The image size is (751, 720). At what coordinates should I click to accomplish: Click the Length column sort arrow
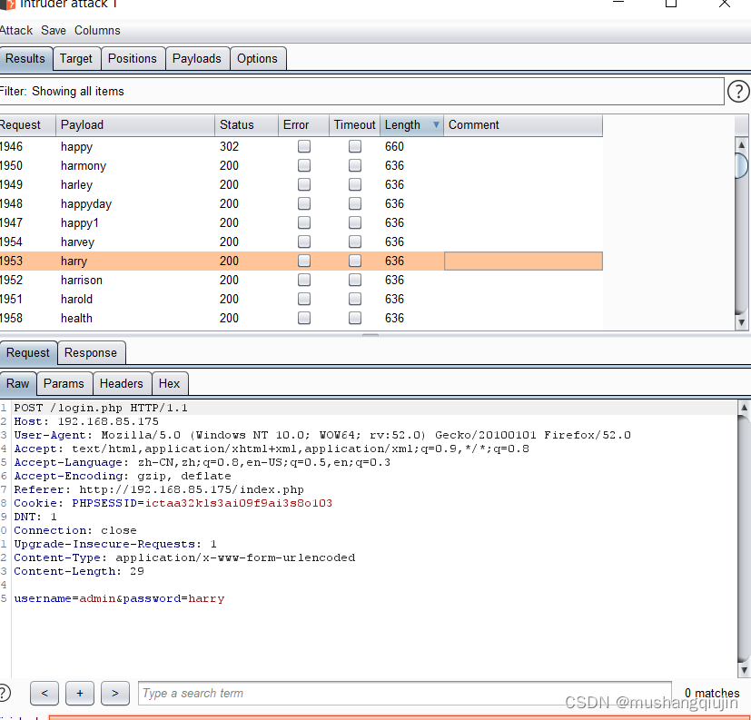436,125
